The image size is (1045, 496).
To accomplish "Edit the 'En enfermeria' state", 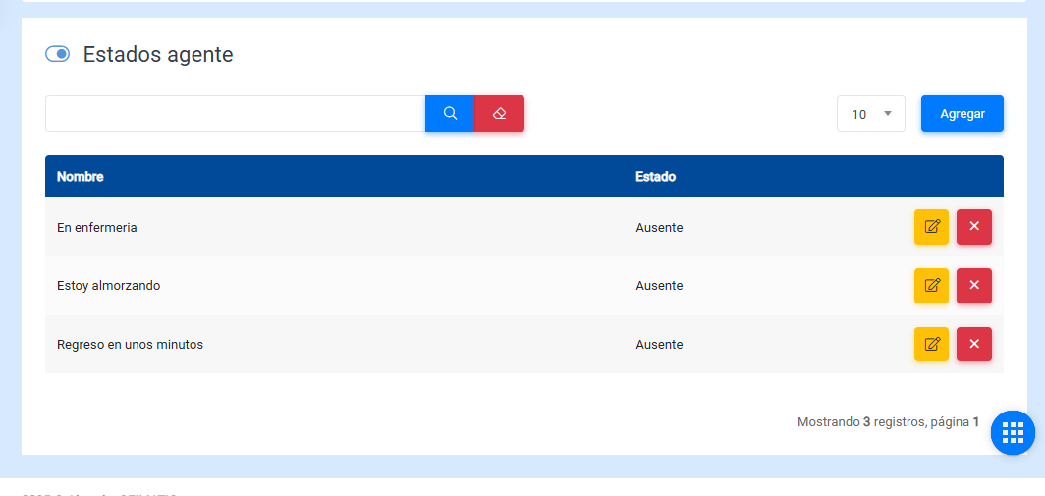I will point(931,227).
